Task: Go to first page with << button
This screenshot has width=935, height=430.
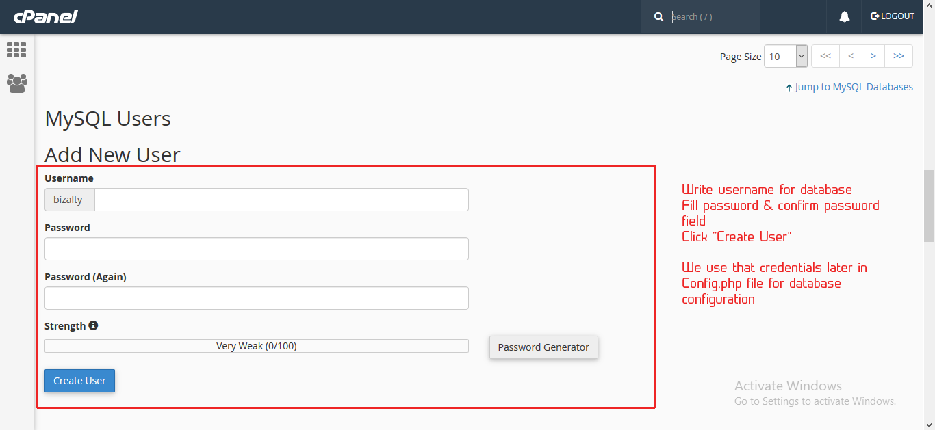Action: [825, 56]
